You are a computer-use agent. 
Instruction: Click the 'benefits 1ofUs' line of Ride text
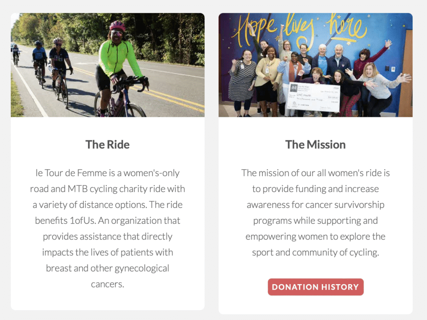pos(108,220)
